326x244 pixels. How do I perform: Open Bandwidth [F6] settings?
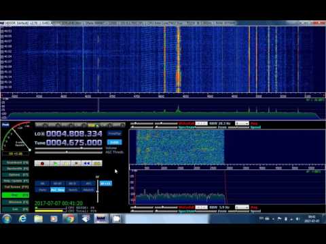pos(16,169)
